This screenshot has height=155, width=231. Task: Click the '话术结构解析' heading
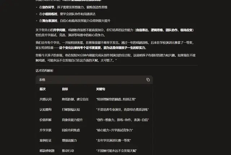pos(44,71)
